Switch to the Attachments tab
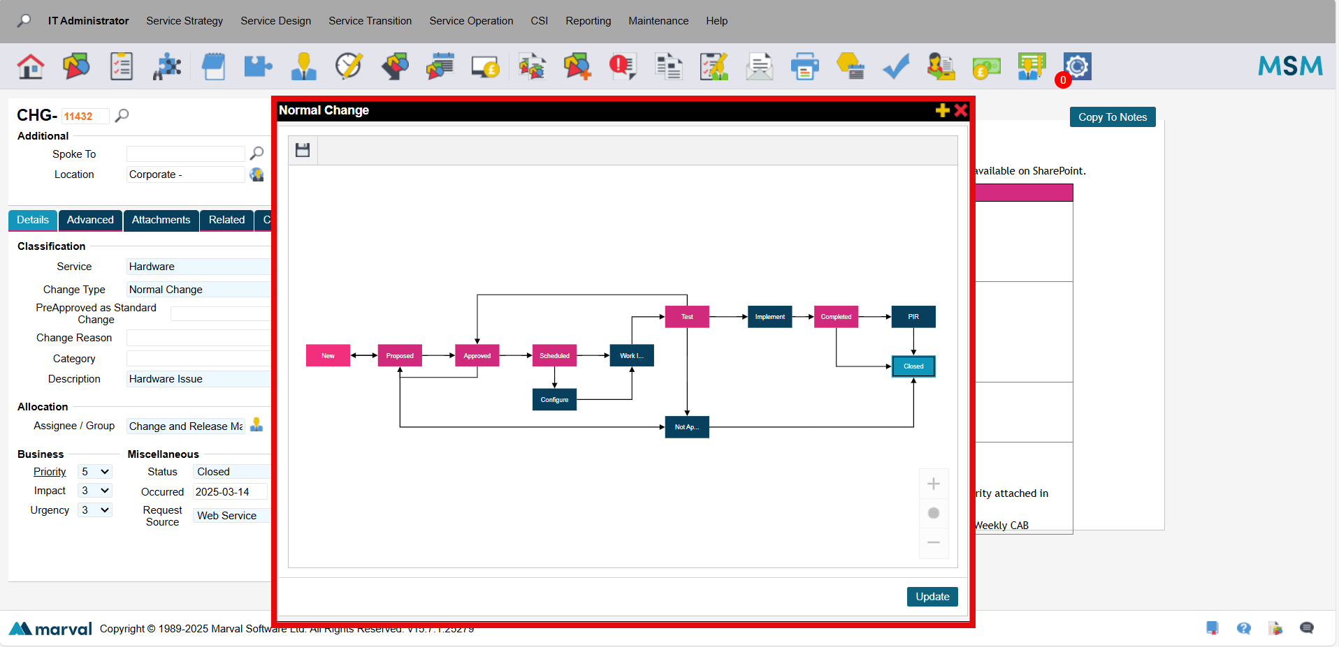Viewport: 1339px width, 647px height. [x=161, y=220]
